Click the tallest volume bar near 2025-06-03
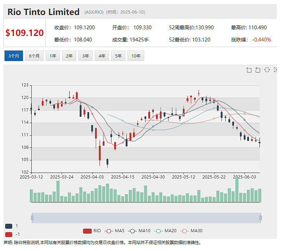The width and height of the screenshot is (281, 251). click(x=237, y=189)
